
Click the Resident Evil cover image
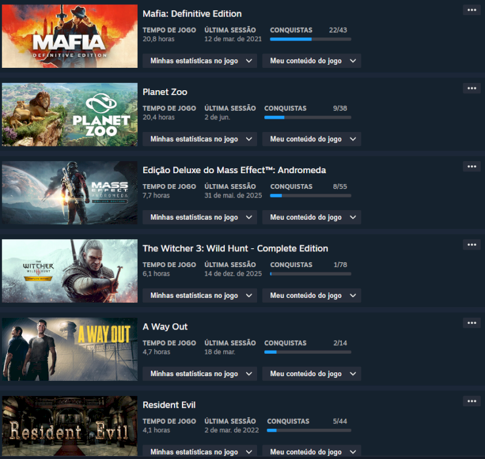tap(70, 426)
